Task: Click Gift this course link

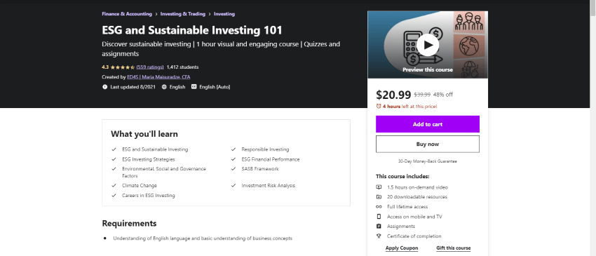Action: pos(454,248)
